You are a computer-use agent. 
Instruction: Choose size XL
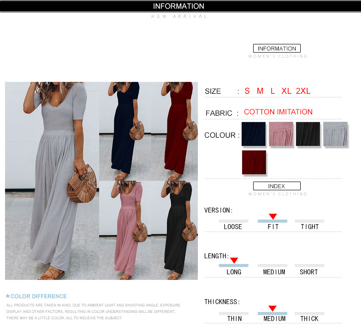pos(287,91)
